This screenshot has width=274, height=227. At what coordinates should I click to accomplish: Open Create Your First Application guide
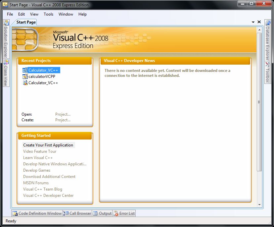tap(48, 145)
